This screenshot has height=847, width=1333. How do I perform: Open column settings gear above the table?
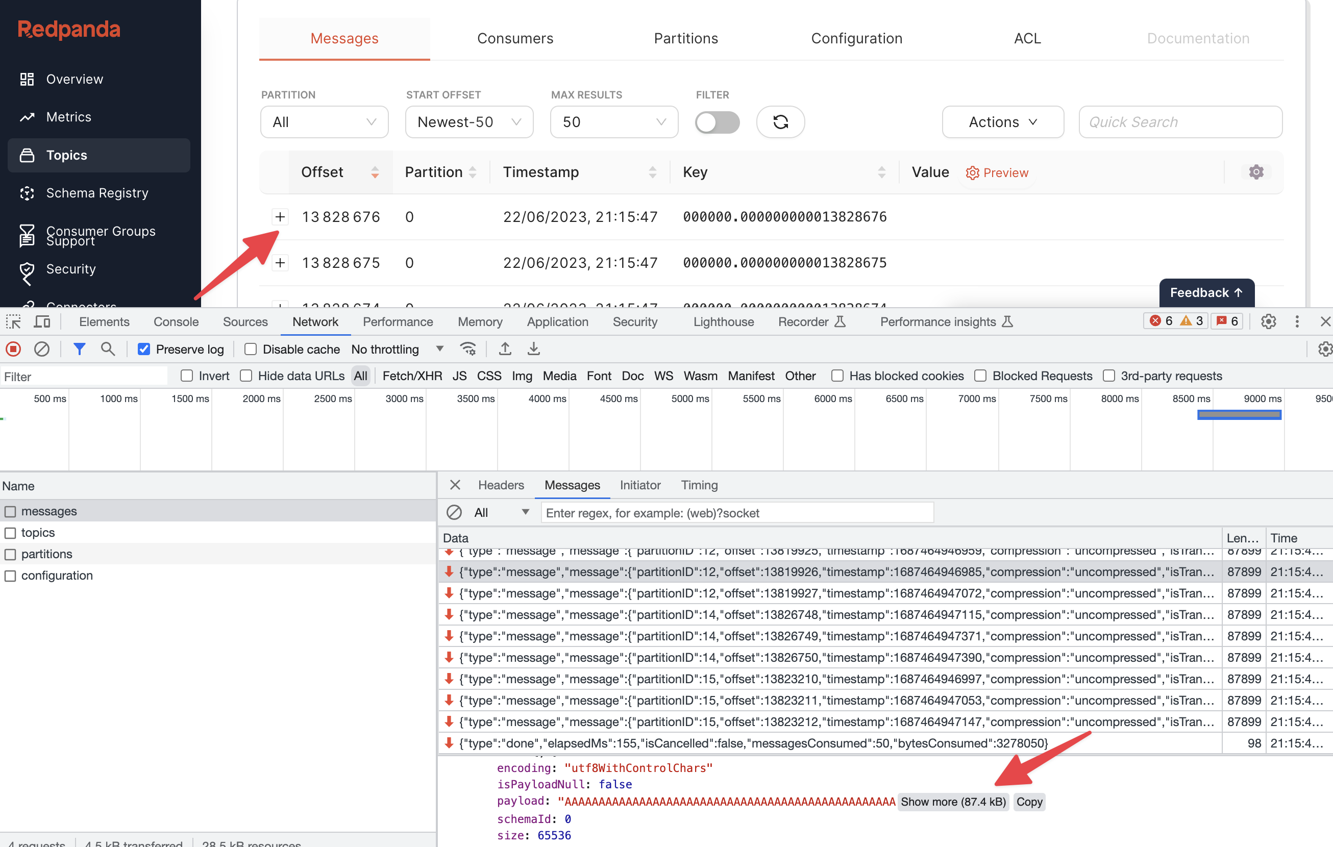(1256, 171)
